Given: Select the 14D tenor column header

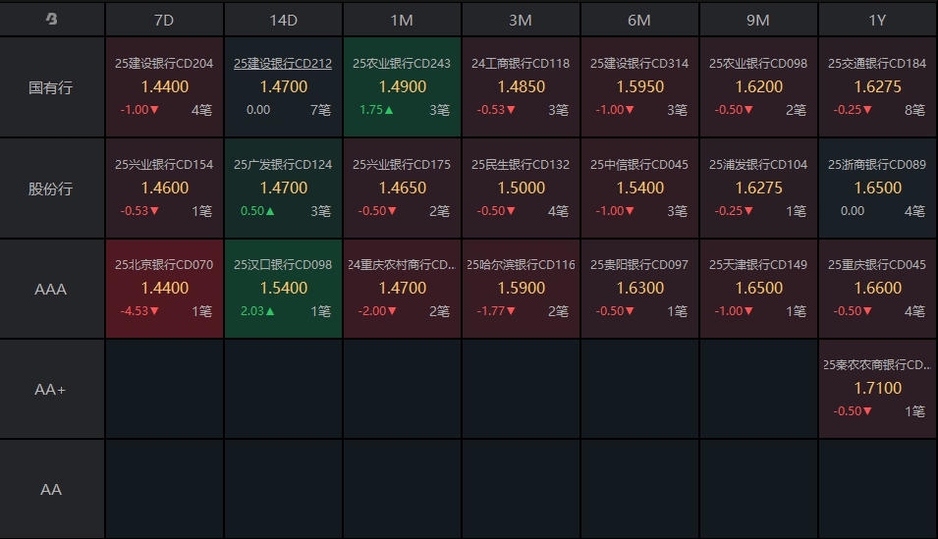Looking at the screenshot, I should click(x=283, y=20).
